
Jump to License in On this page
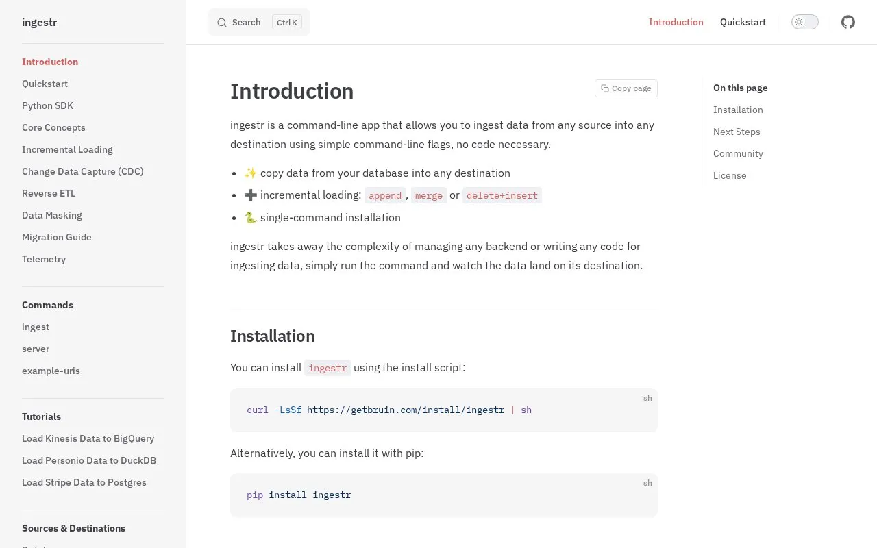(x=730, y=175)
